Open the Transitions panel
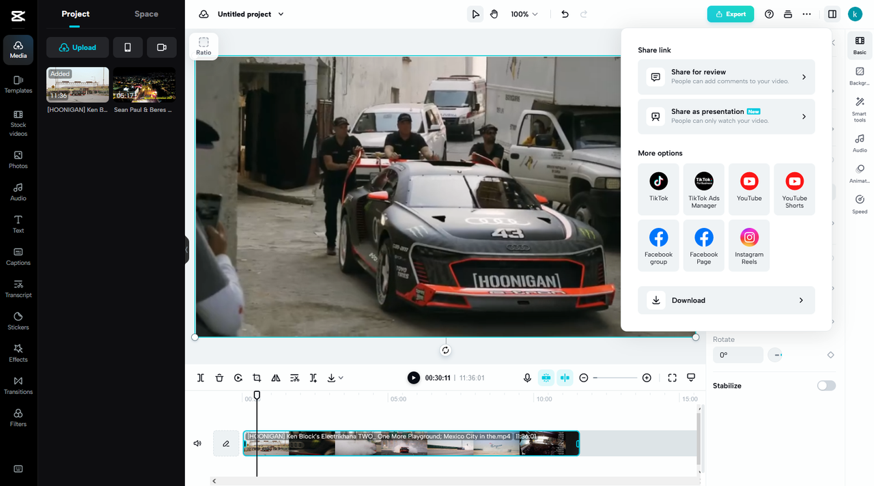Screen dimensions: 874x486 point(18,385)
